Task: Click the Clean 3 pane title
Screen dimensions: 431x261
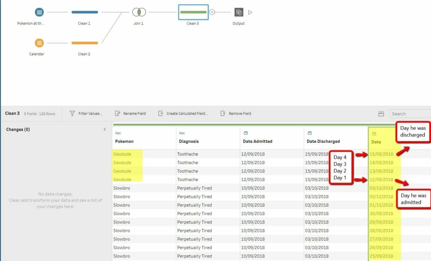Action: pos(12,113)
